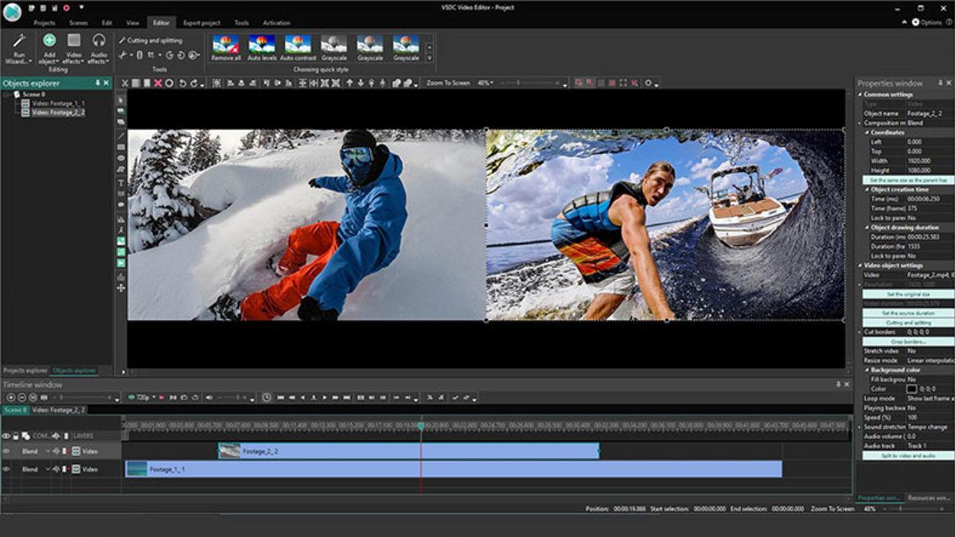This screenshot has width=955, height=537.
Task: Click the Run Wizard magic wand icon
Action: pyautogui.click(x=19, y=41)
